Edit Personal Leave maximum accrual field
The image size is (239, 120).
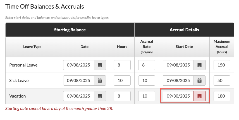pos(222,65)
